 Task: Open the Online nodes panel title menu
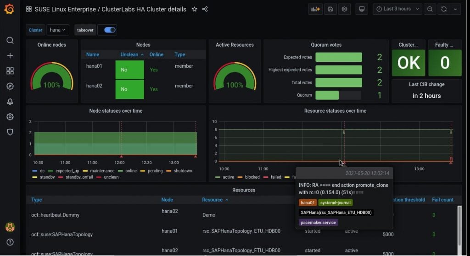pyautogui.click(x=51, y=45)
